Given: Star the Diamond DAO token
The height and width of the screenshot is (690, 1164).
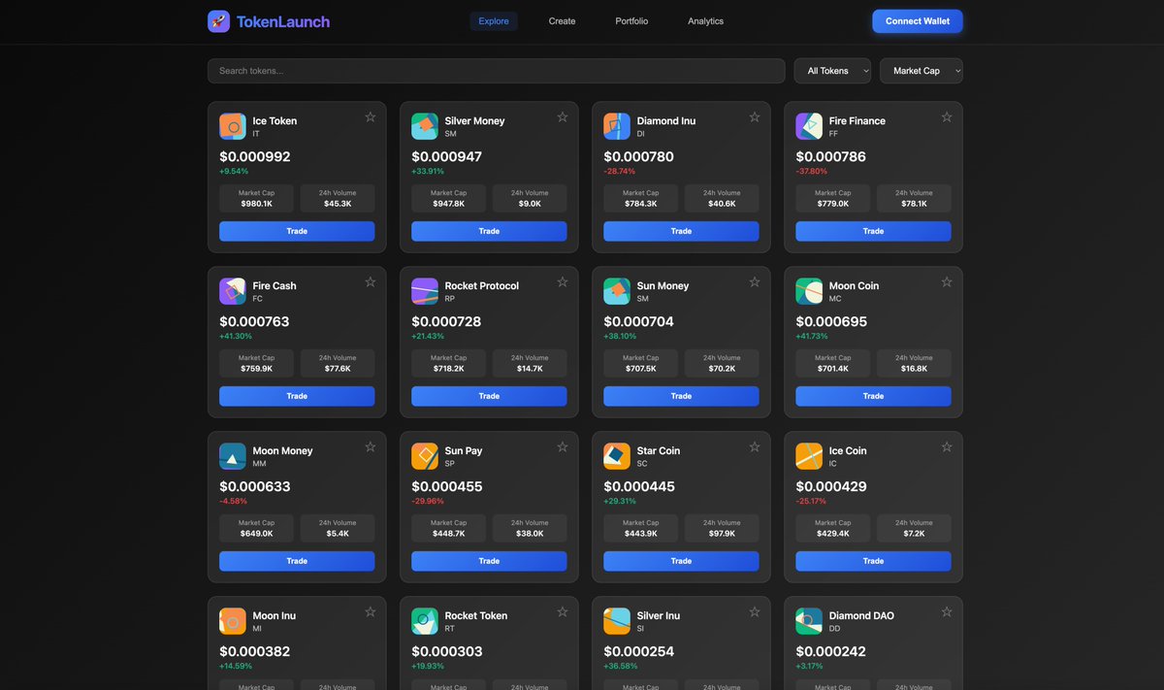Looking at the screenshot, I should [x=947, y=612].
